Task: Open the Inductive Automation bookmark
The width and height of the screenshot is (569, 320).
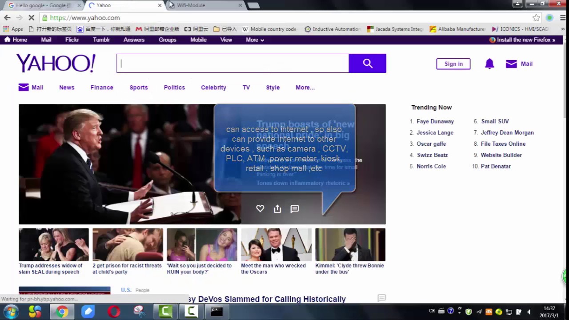Action: click(x=333, y=29)
